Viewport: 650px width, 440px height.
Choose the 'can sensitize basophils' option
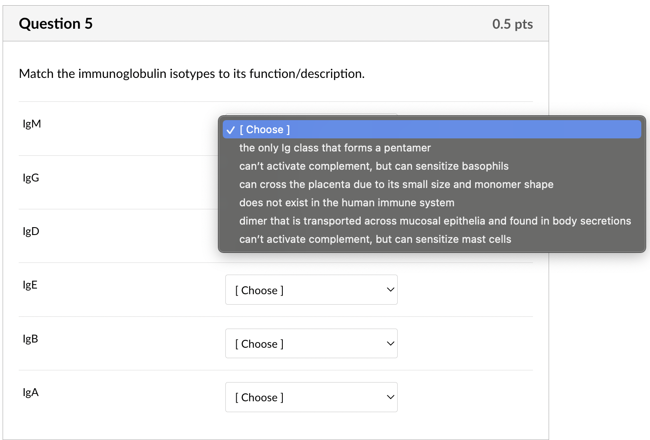(373, 166)
